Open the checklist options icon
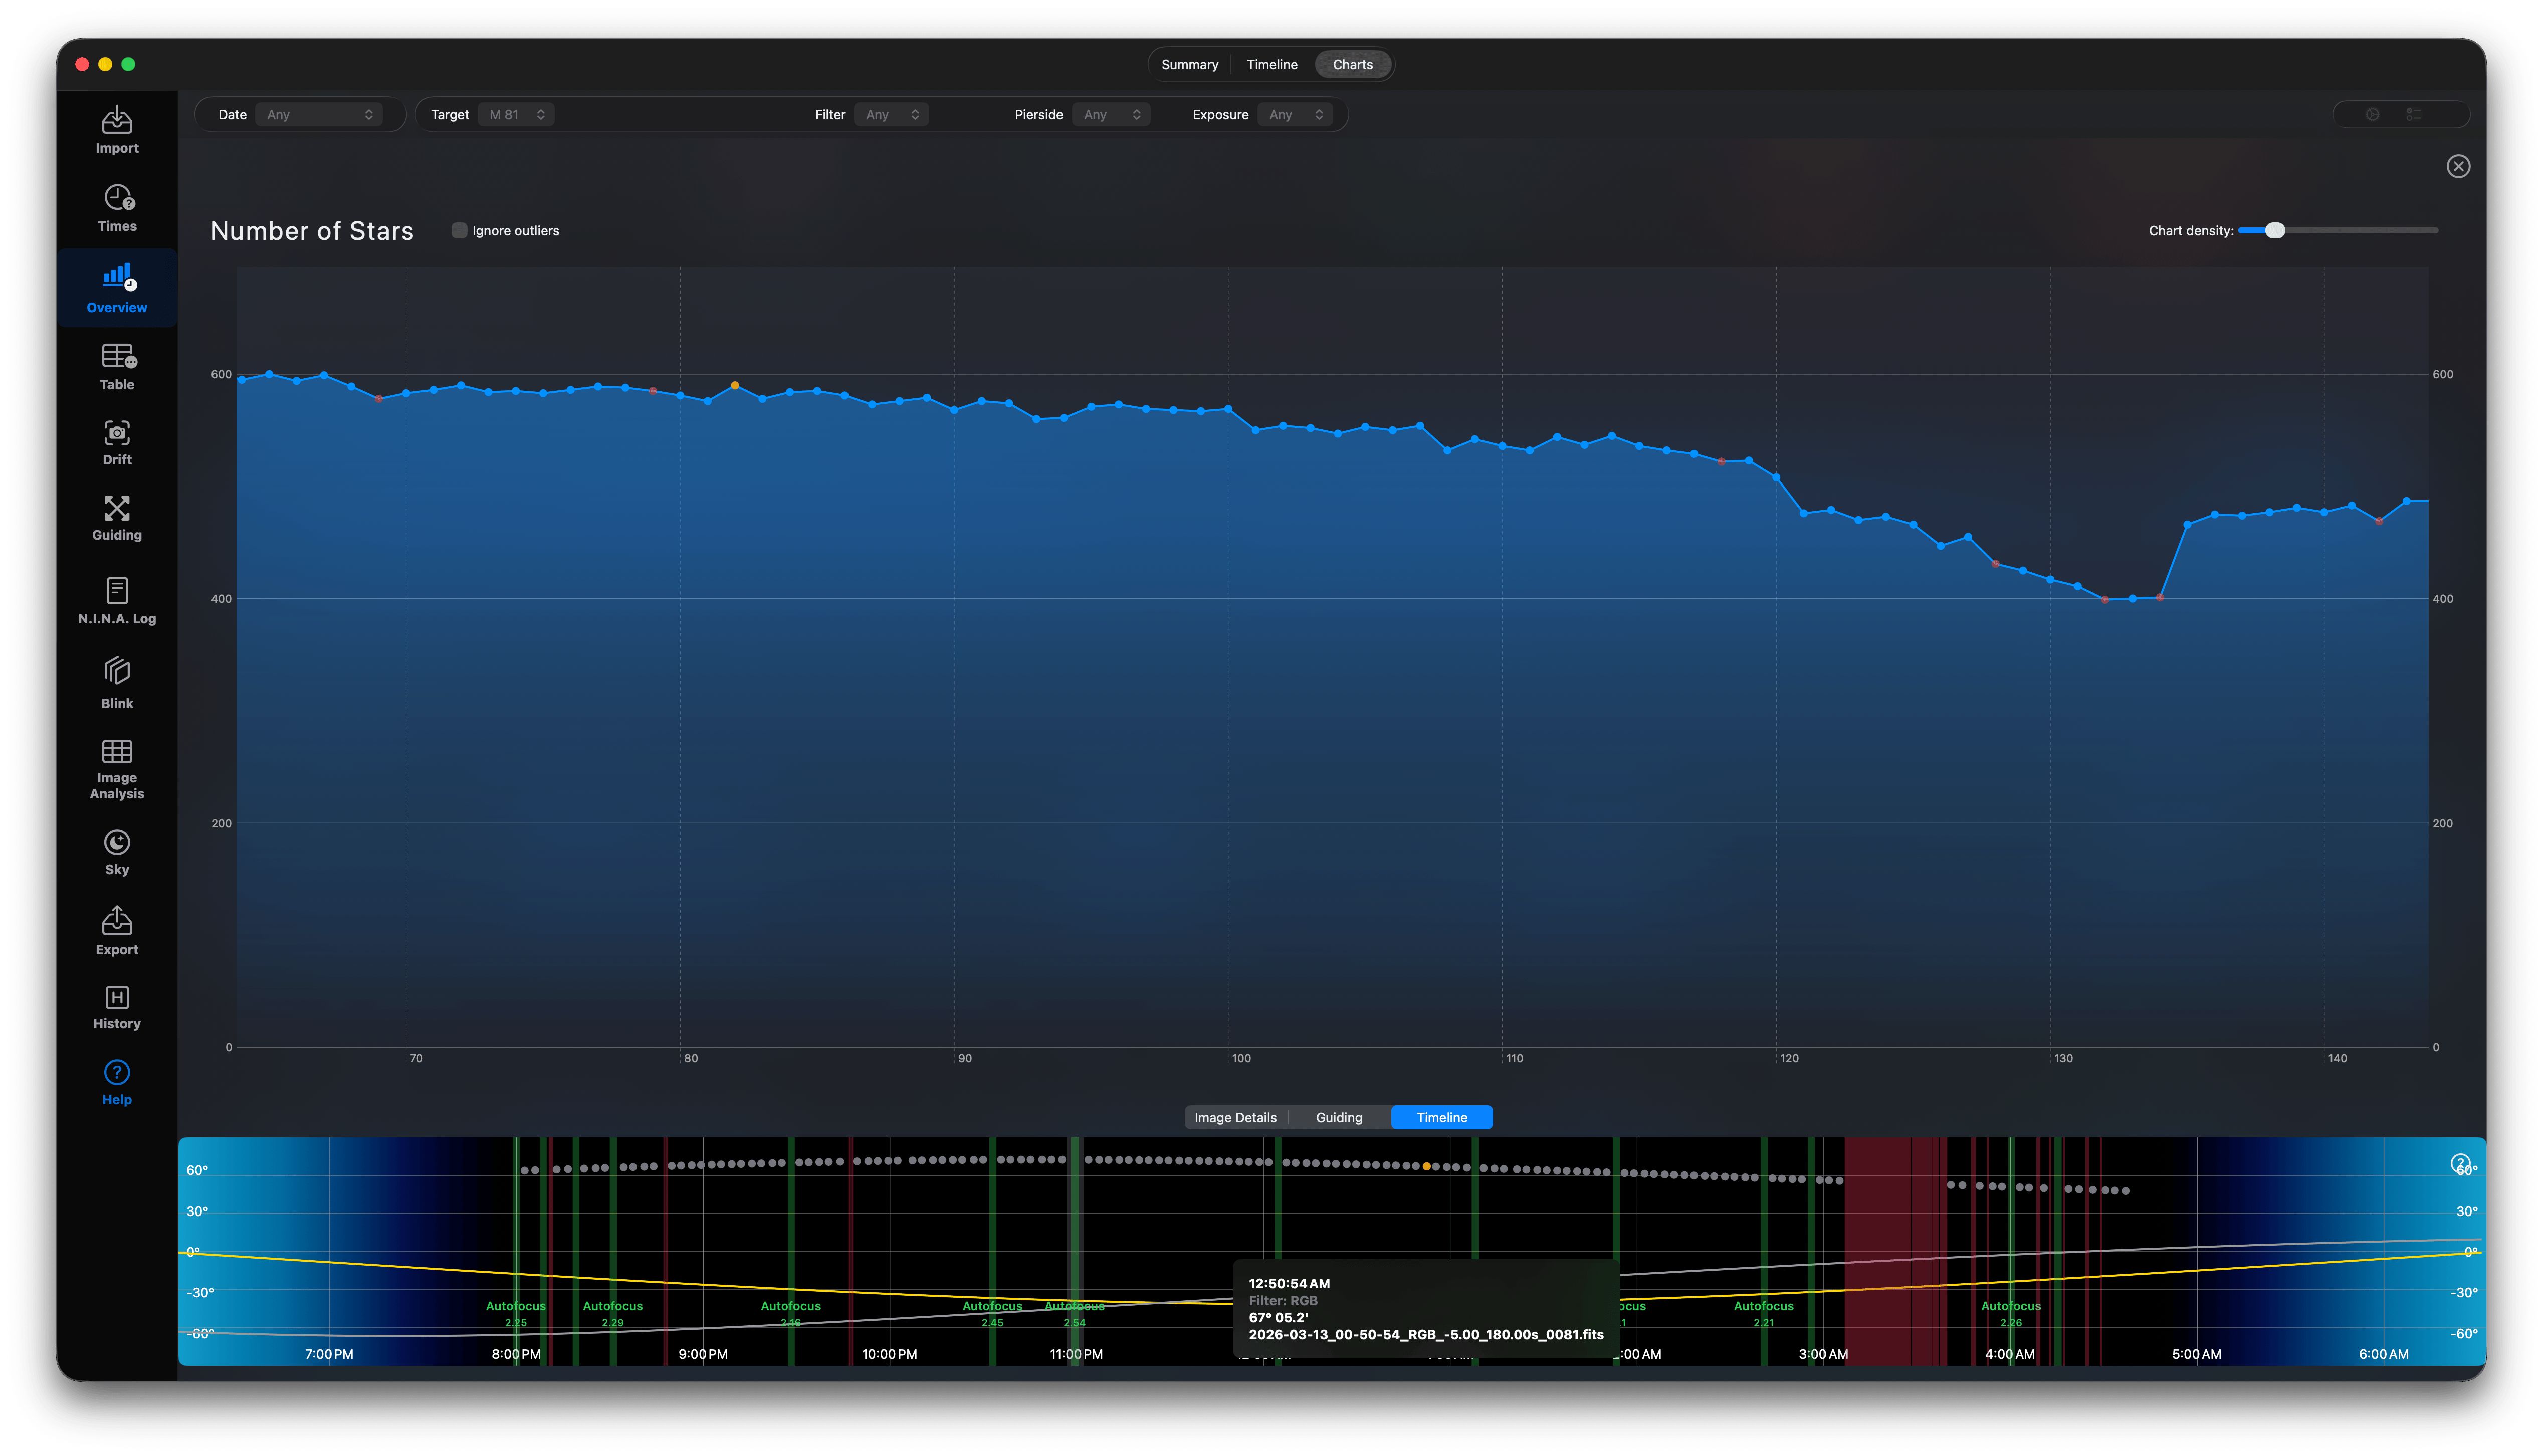 (x=2414, y=114)
